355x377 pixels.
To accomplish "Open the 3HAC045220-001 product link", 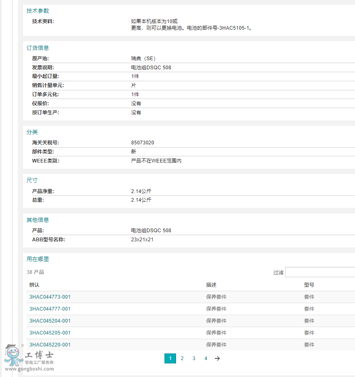I will point(50,345).
